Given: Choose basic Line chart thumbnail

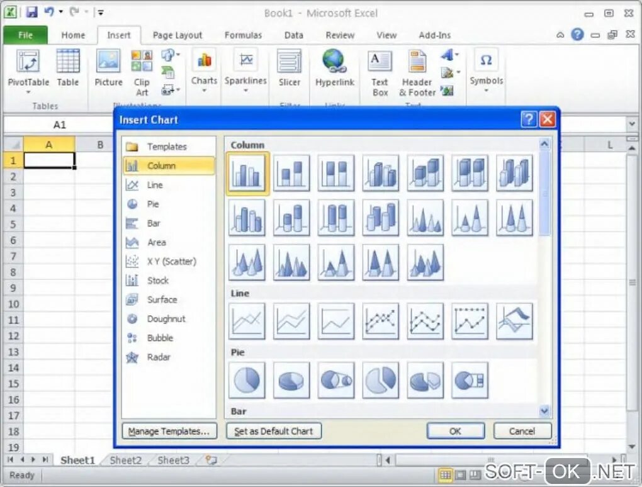Looking at the screenshot, I should coord(247,322).
